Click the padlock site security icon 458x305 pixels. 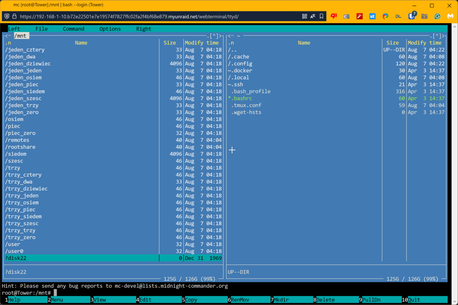[14, 16]
